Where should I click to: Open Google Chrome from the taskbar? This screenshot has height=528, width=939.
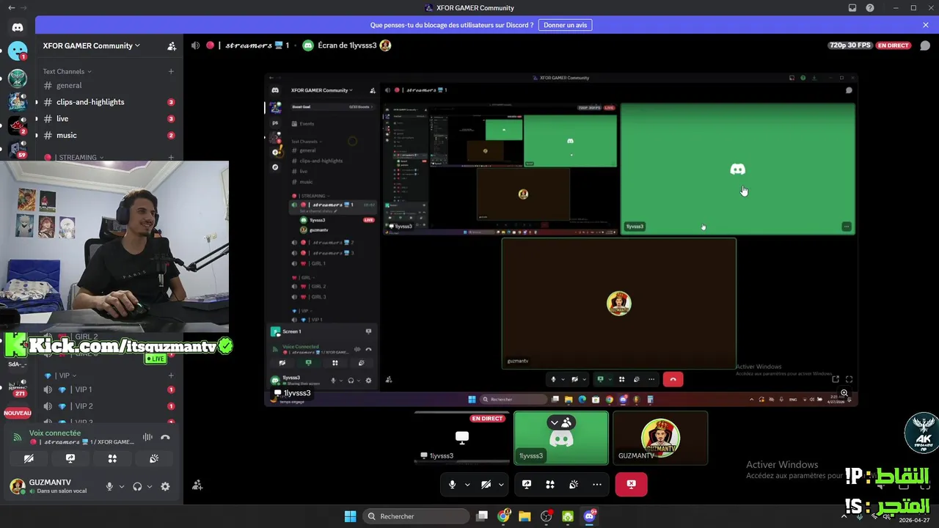click(503, 516)
